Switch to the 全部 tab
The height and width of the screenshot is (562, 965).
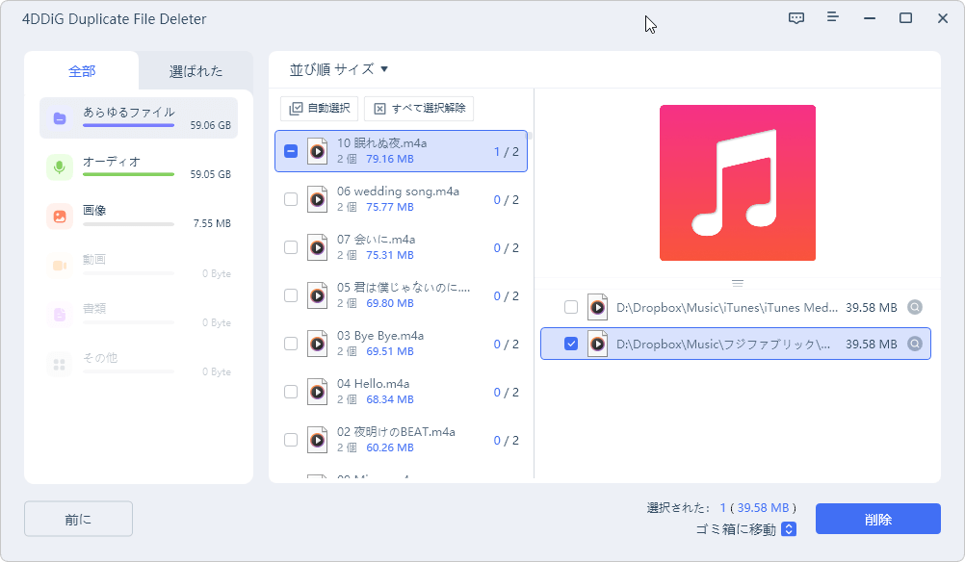pos(82,71)
